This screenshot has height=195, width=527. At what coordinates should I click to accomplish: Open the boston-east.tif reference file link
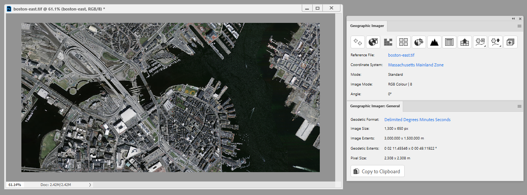pos(401,55)
